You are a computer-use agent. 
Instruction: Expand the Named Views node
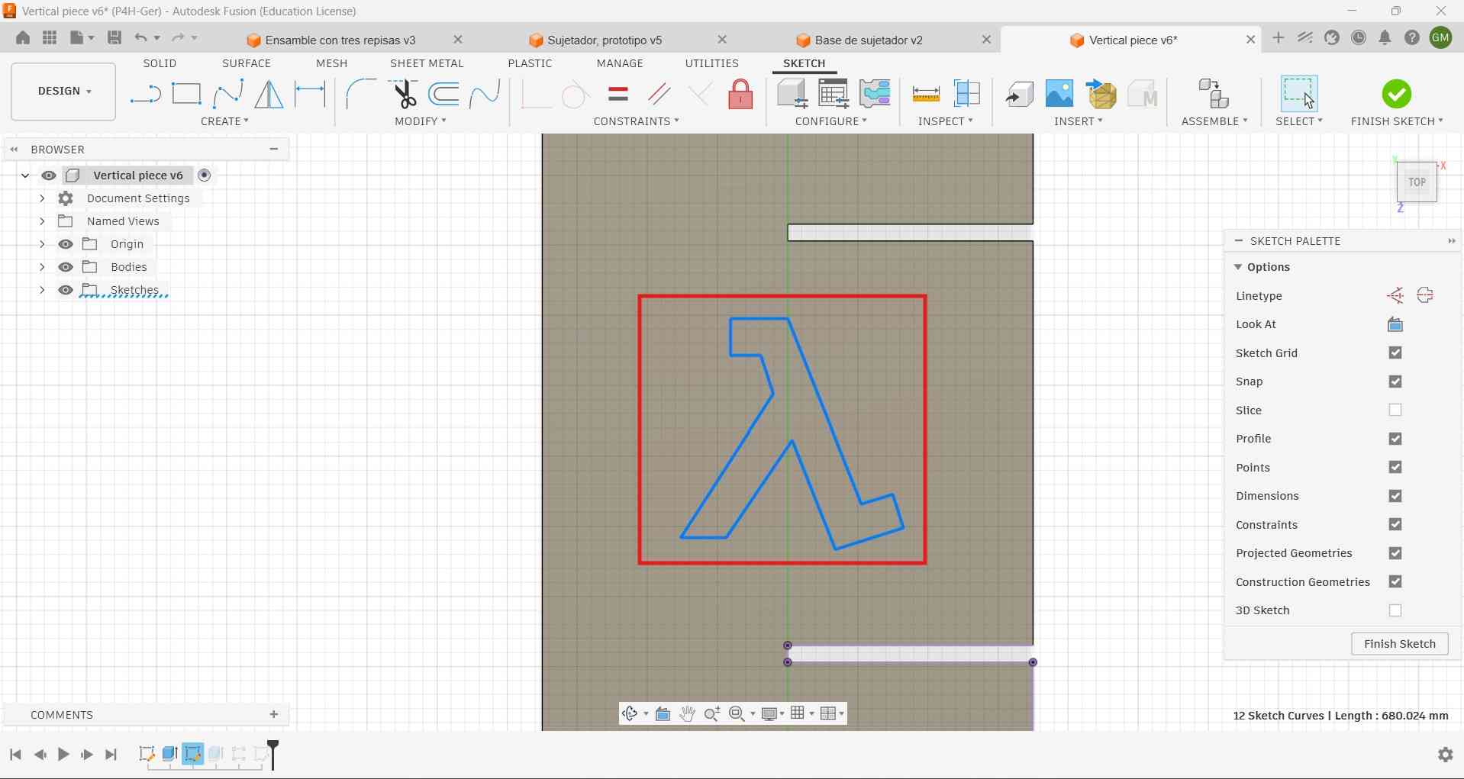point(42,221)
